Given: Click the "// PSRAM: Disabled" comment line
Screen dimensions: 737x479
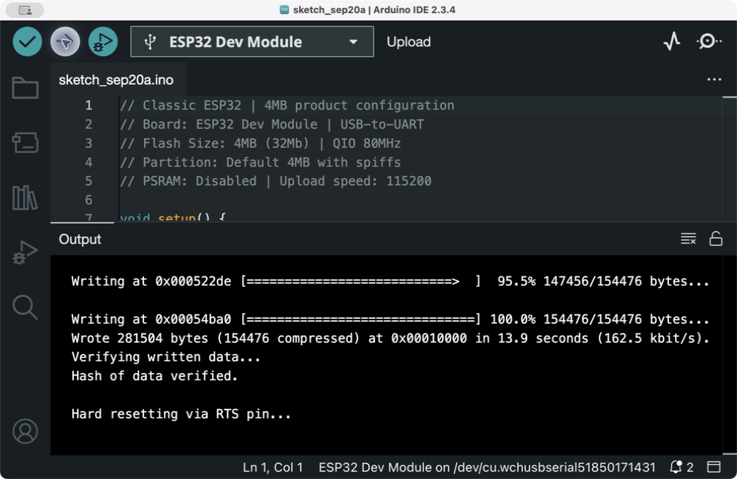Looking at the screenshot, I should 276,181.
